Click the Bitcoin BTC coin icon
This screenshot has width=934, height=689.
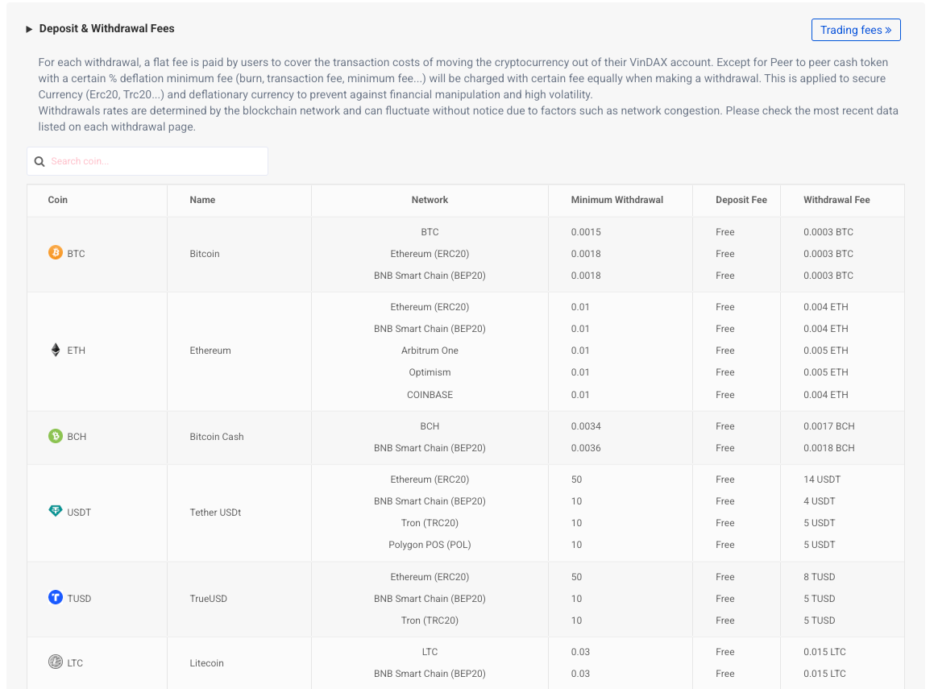(56, 252)
